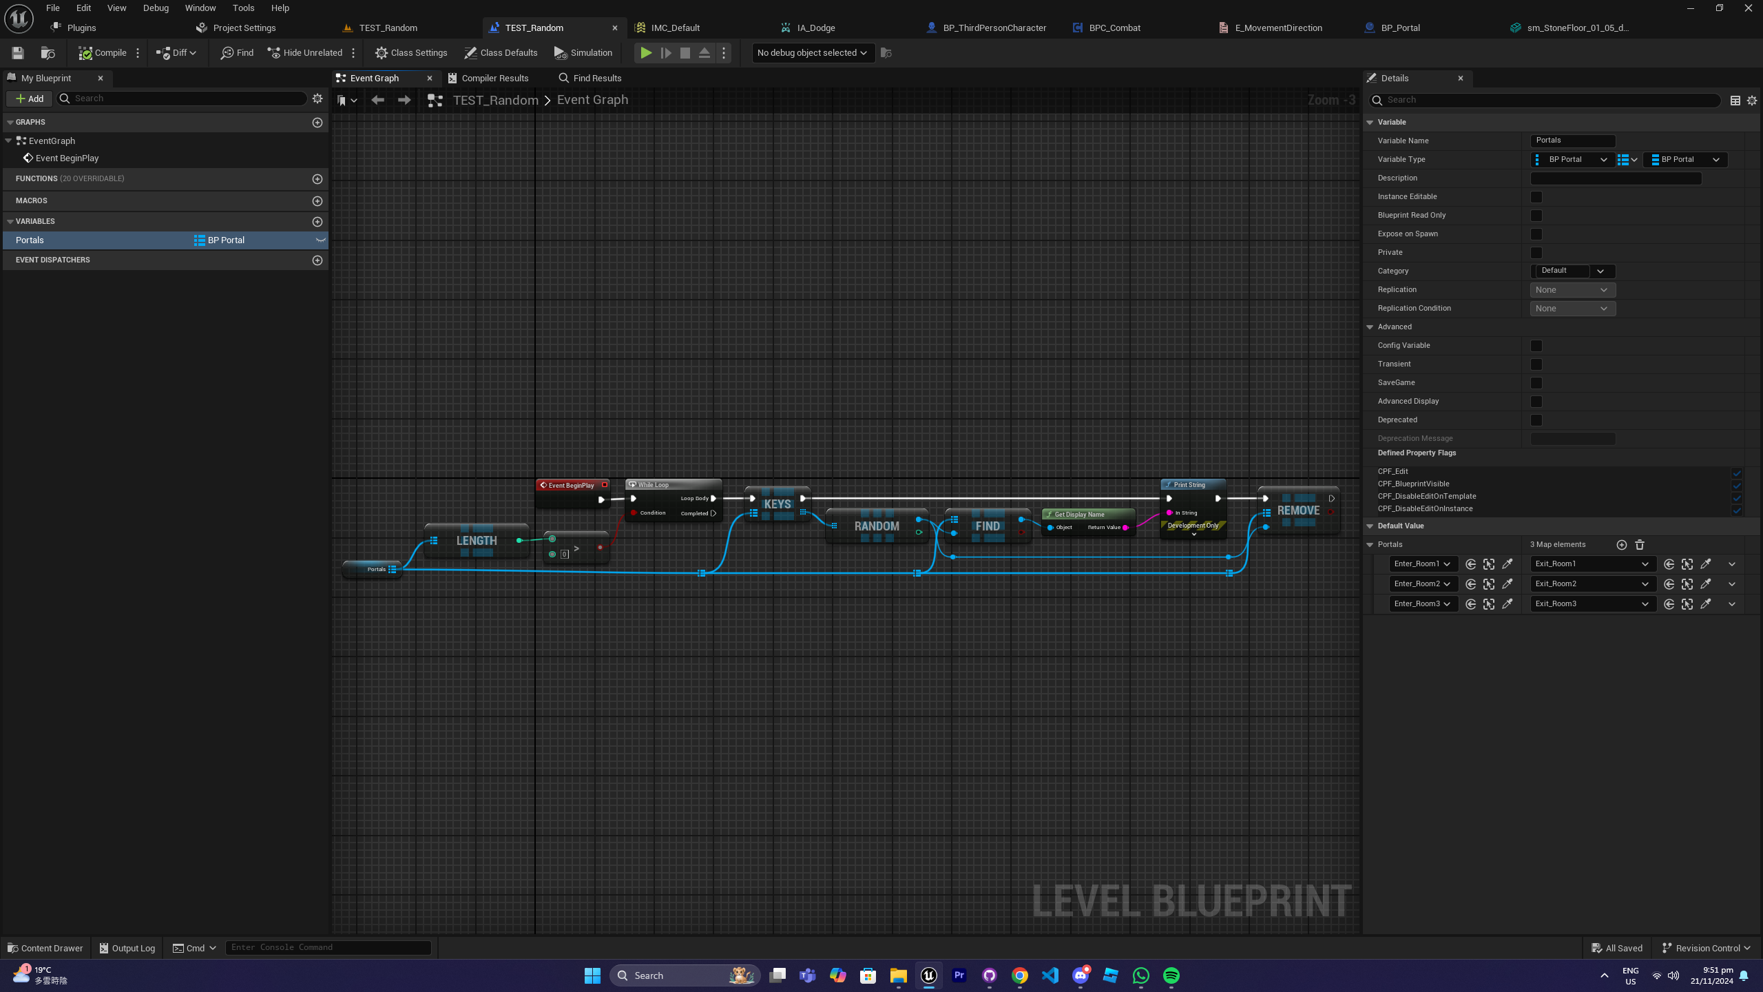1763x992 pixels.
Task: Click the Stop simulation icon
Action: click(685, 53)
